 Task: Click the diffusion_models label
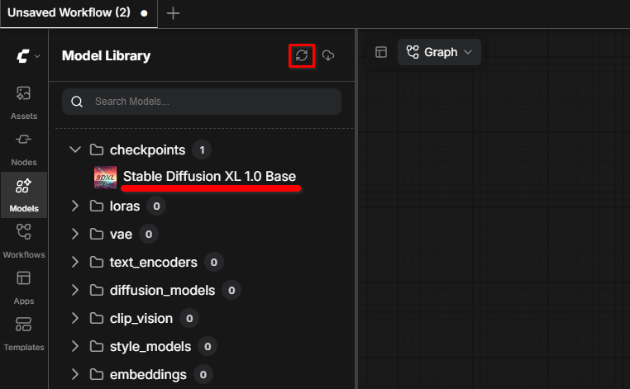(162, 290)
